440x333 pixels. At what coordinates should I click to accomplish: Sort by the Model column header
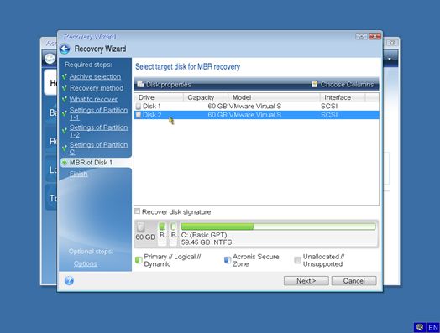point(274,97)
